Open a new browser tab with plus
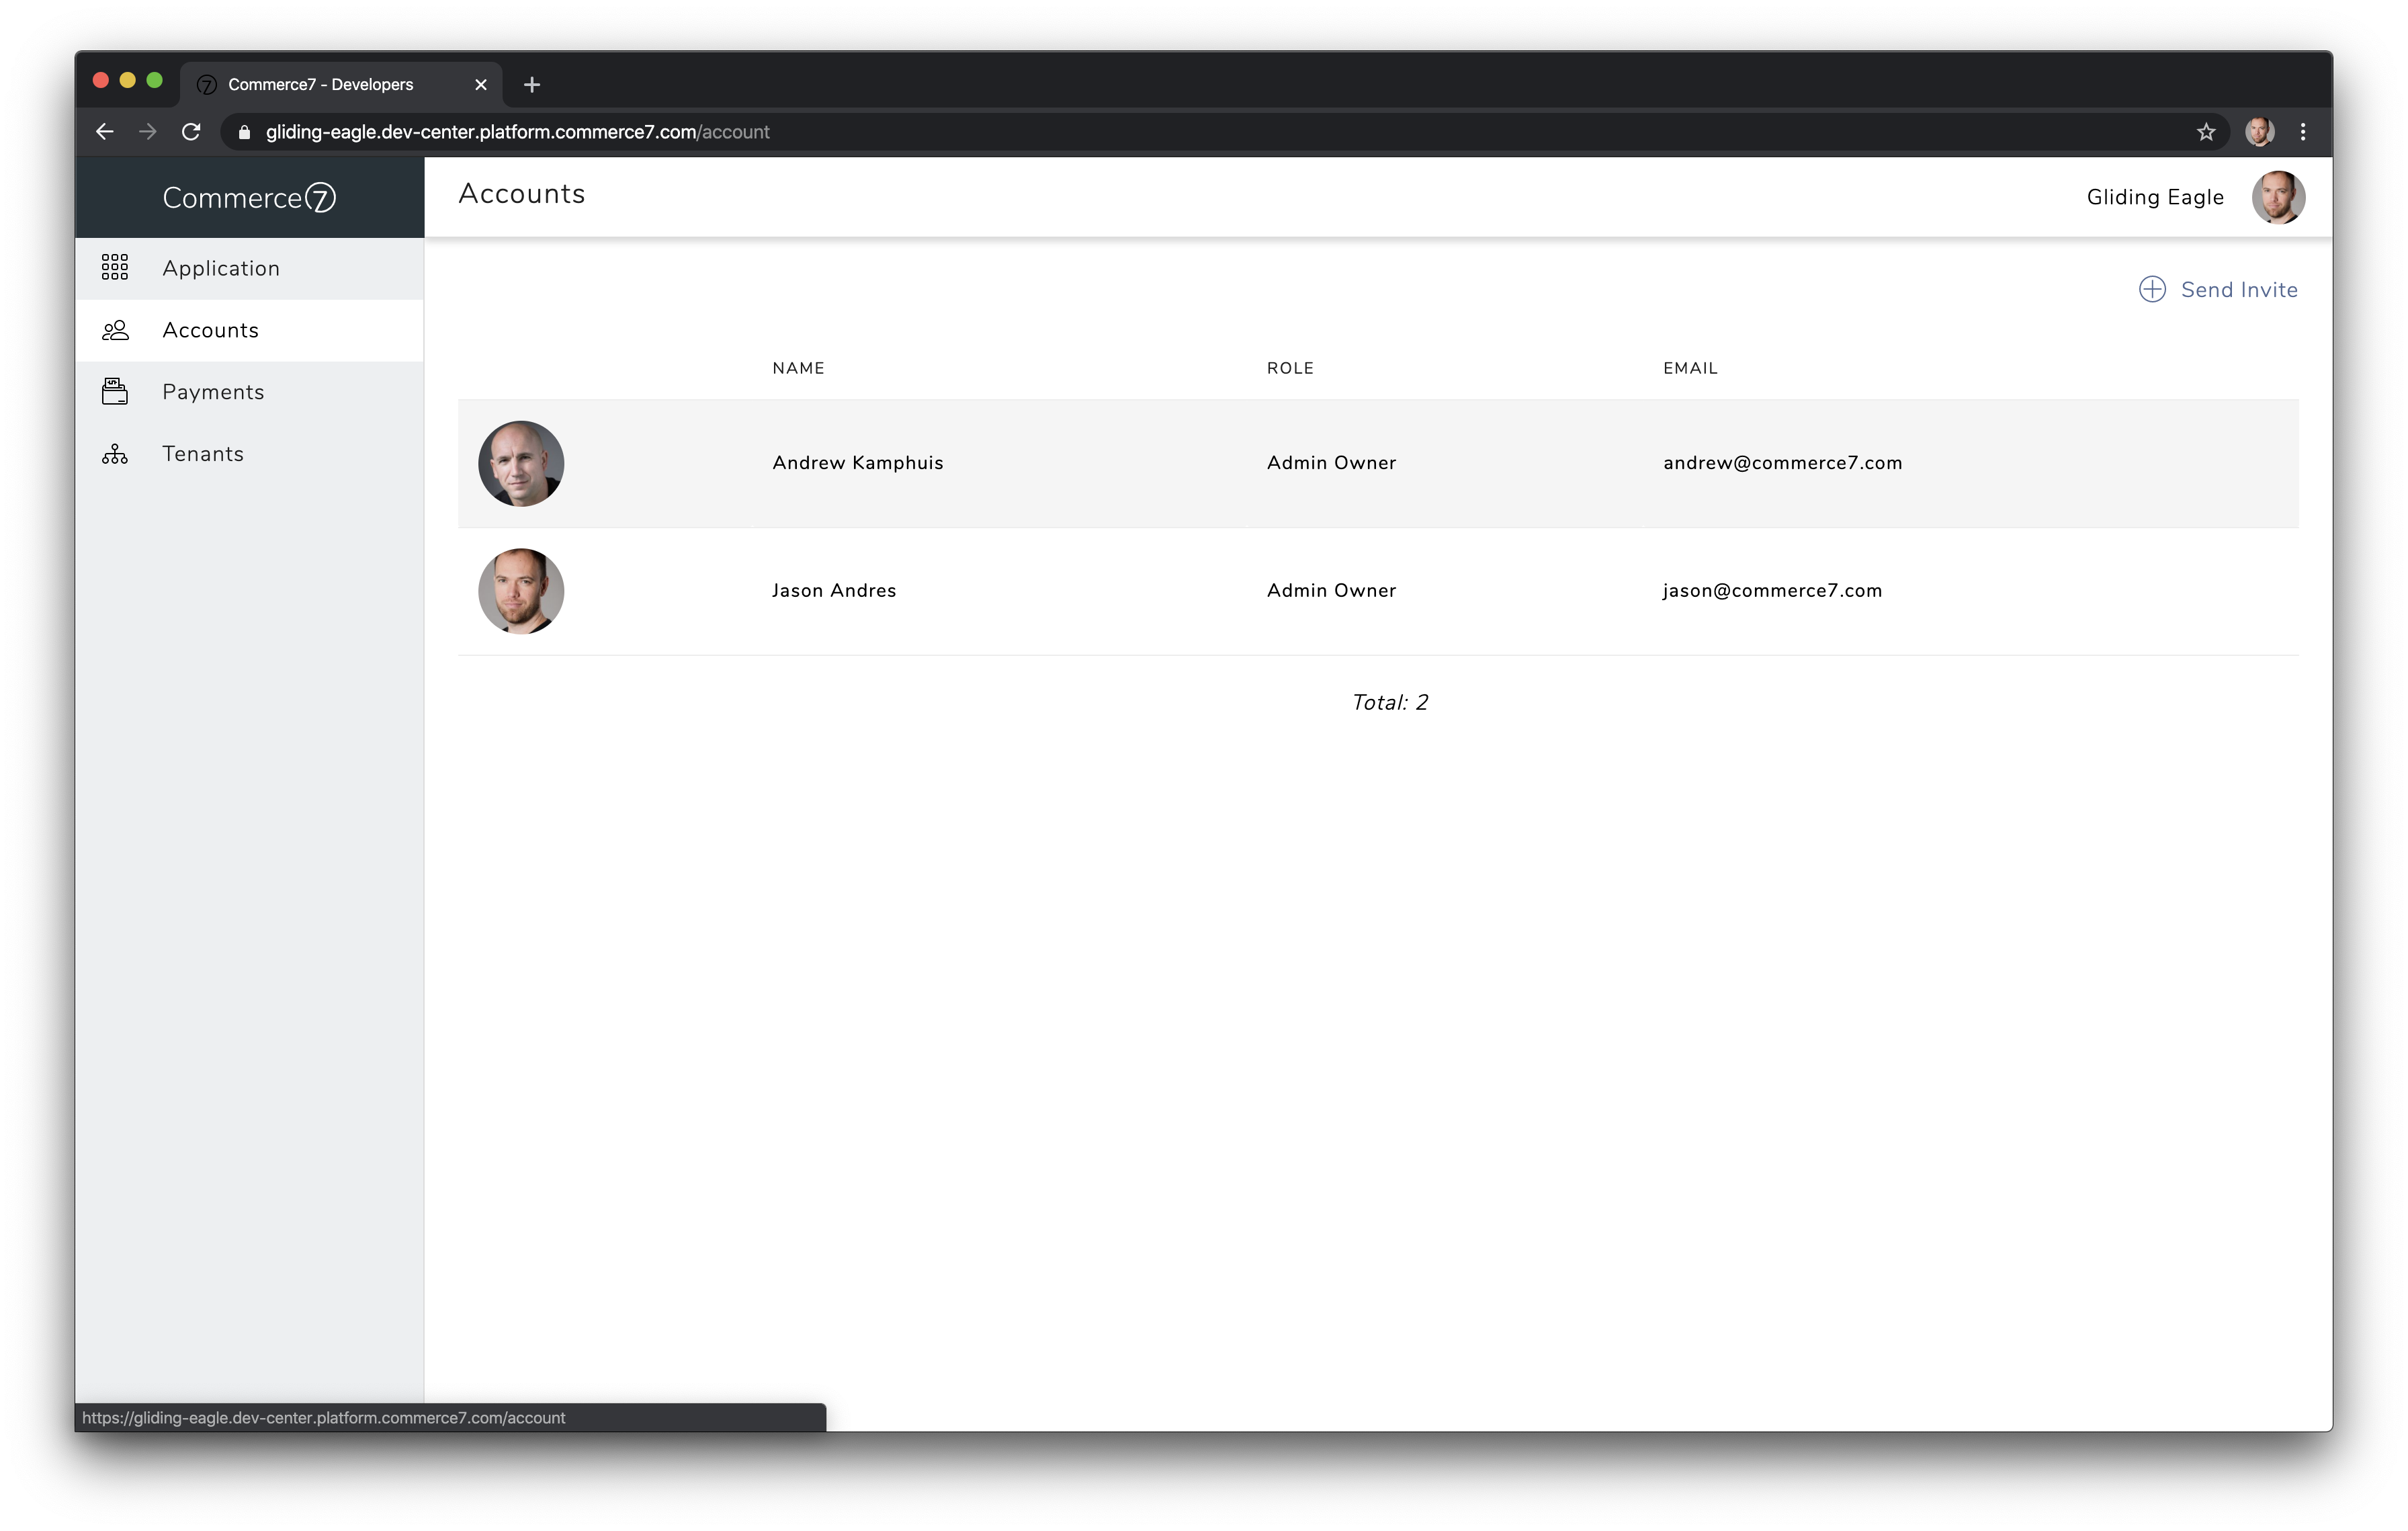 (532, 84)
